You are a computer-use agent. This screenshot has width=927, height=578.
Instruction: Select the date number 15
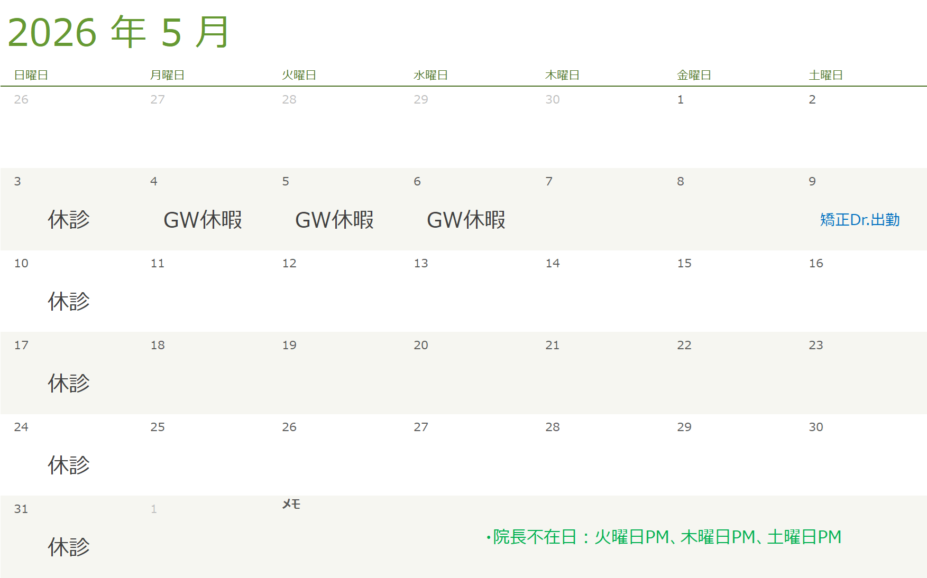coord(684,264)
